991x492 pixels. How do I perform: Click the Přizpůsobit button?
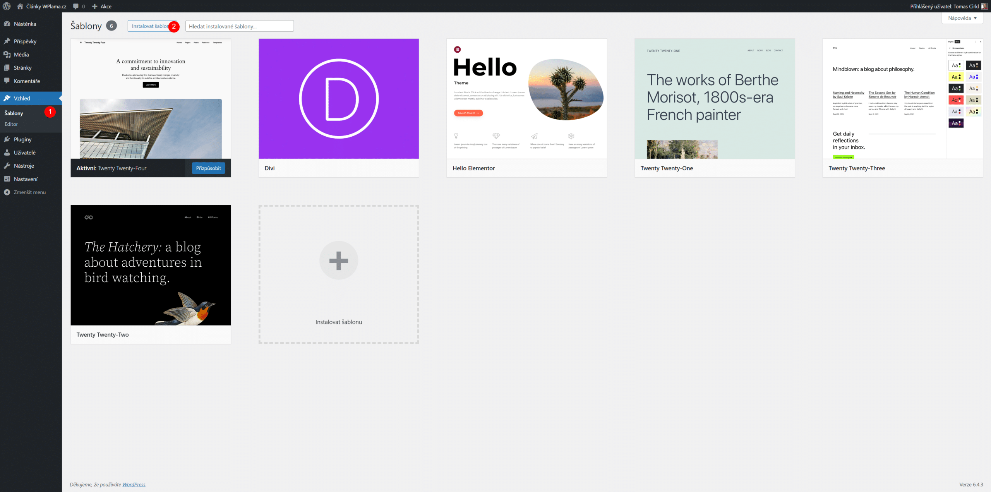pos(208,168)
